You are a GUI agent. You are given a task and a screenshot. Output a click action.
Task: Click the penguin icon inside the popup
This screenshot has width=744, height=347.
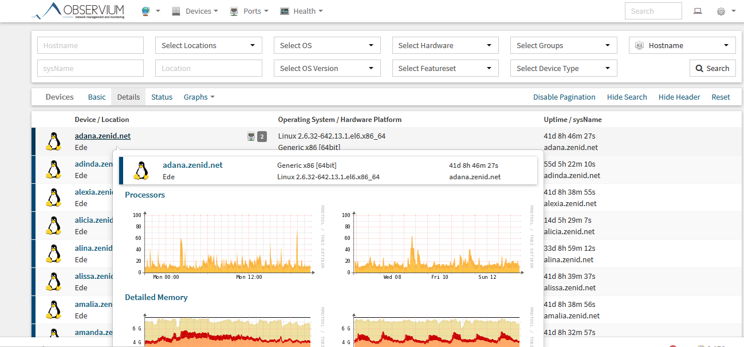141,171
